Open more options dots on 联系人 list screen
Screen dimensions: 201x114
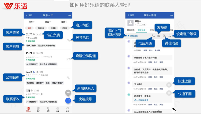[70, 15]
